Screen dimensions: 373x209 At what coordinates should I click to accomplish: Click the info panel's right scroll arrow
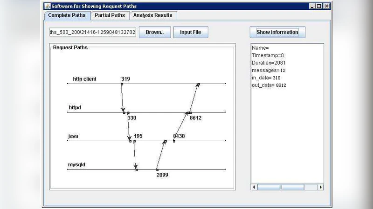pos(321,187)
